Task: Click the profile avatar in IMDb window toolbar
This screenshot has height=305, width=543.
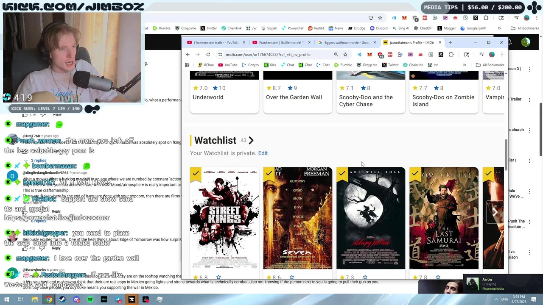Action: [492, 54]
